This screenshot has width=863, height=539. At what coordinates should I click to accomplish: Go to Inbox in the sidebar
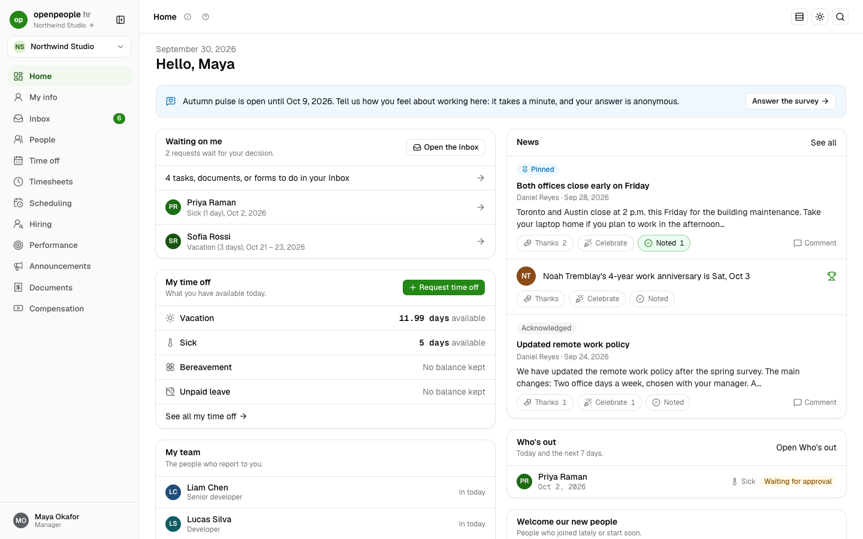click(69, 119)
